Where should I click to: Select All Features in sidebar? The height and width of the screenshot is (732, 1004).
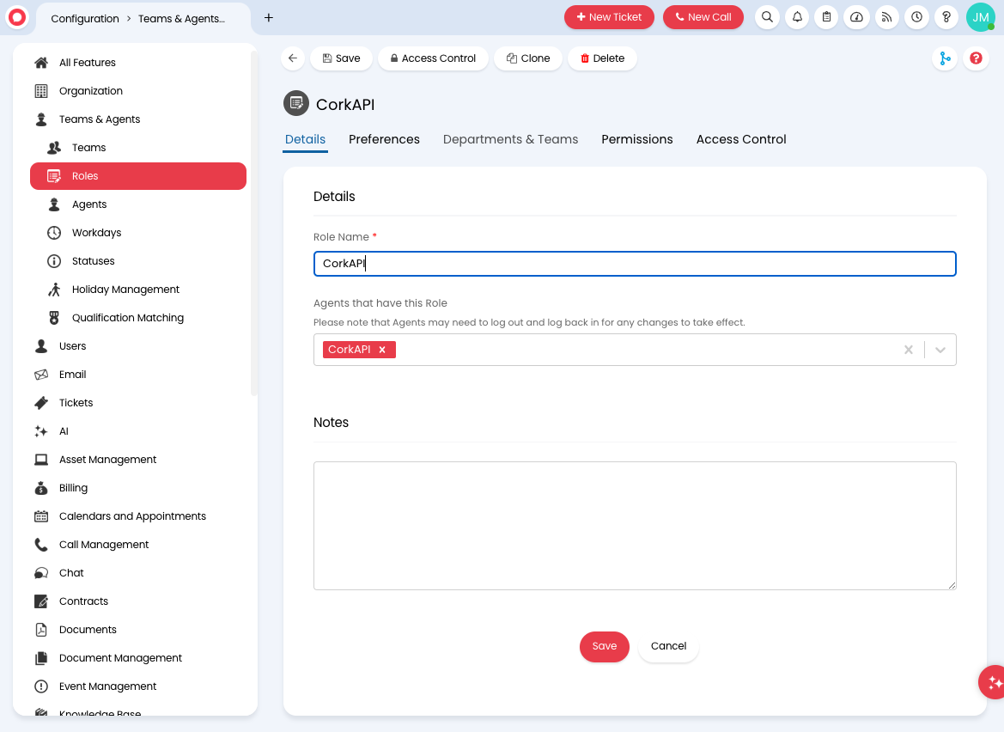click(138, 63)
